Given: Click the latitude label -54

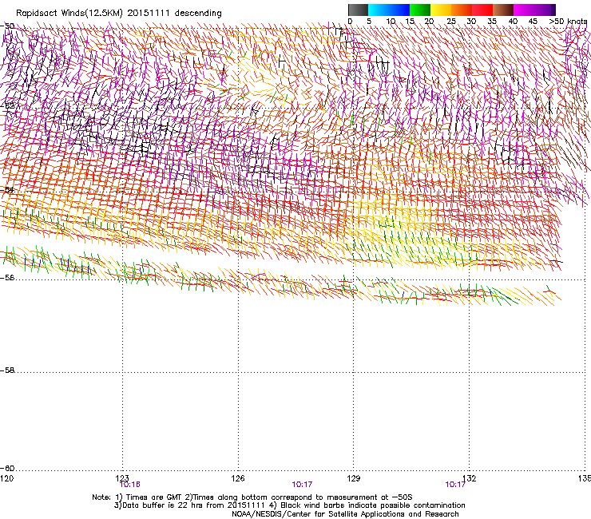Looking at the screenshot, I should 7,189.
